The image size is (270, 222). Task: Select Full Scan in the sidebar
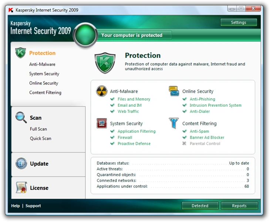pos(38,129)
